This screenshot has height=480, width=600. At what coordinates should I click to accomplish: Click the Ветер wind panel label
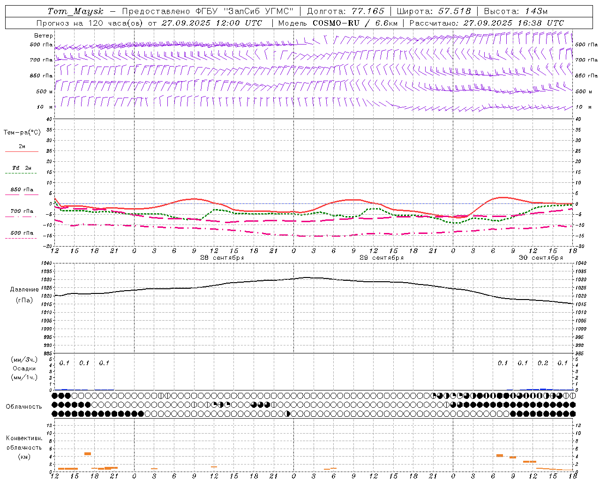44,36
